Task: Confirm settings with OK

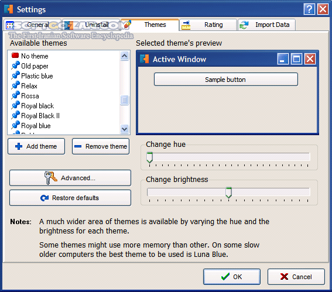Action: point(232,277)
